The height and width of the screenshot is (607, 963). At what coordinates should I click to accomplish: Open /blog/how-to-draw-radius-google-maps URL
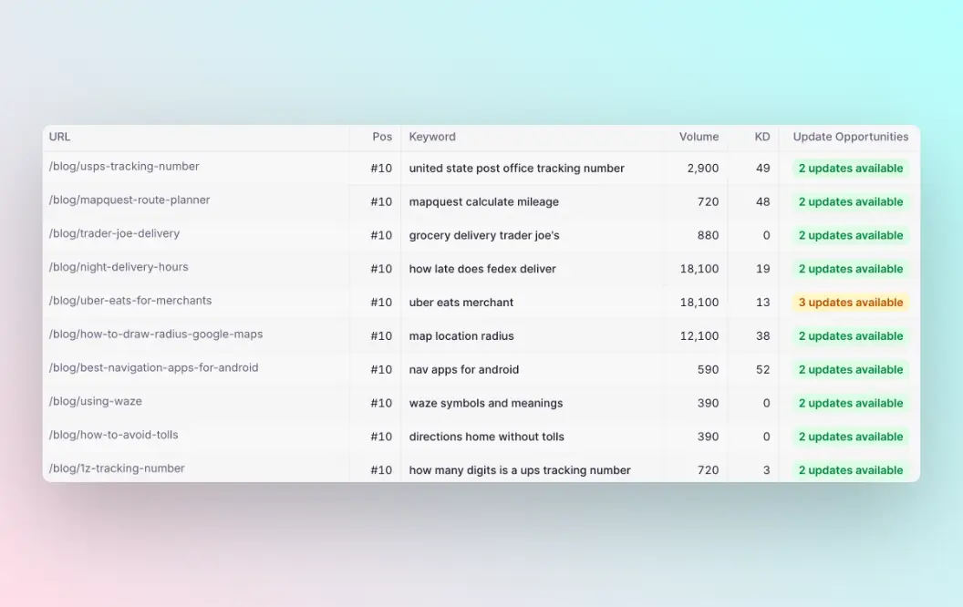[156, 334]
